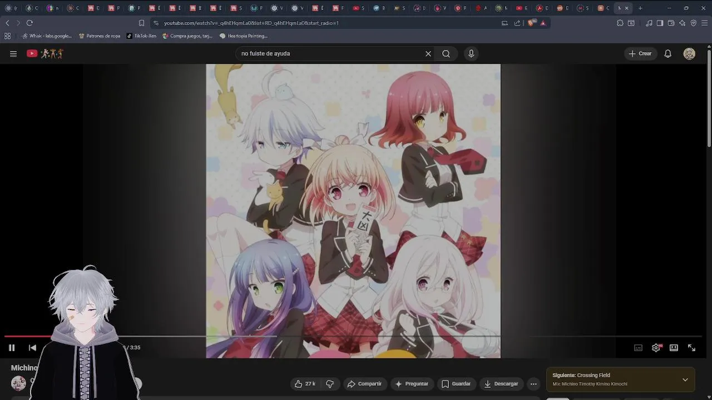The width and height of the screenshot is (712, 400).
Task: Run the search with the magnifier button
Action: point(446,53)
